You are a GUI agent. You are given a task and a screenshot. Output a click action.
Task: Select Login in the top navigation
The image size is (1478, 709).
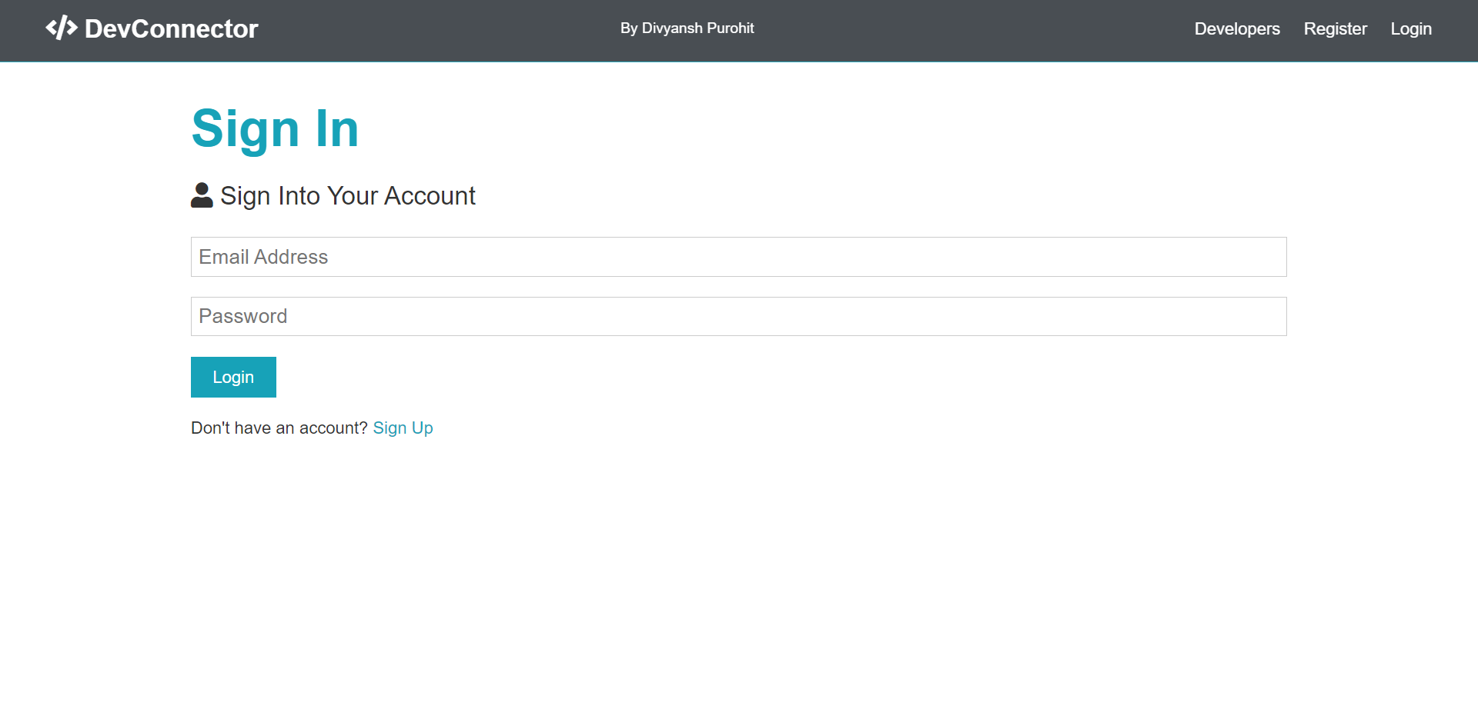pos(1410,28)
